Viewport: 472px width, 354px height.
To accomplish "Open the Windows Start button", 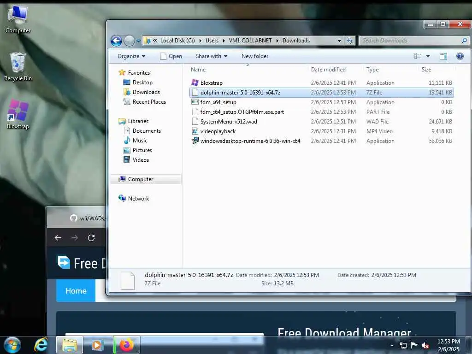I will tap(12, 345).
